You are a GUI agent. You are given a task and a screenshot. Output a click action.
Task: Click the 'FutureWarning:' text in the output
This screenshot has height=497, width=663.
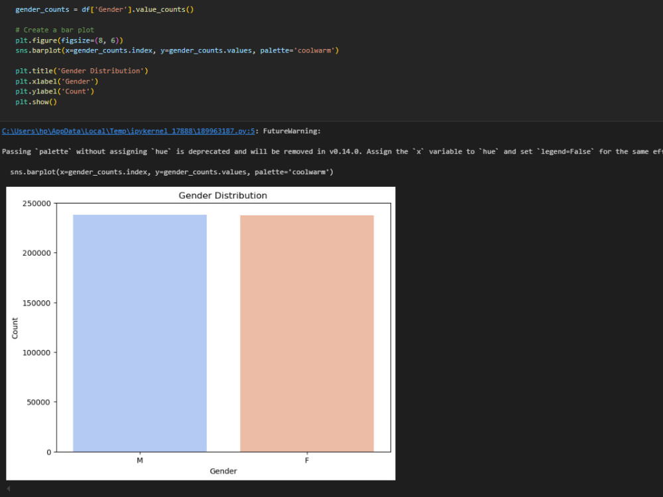(x=292, y=131)
